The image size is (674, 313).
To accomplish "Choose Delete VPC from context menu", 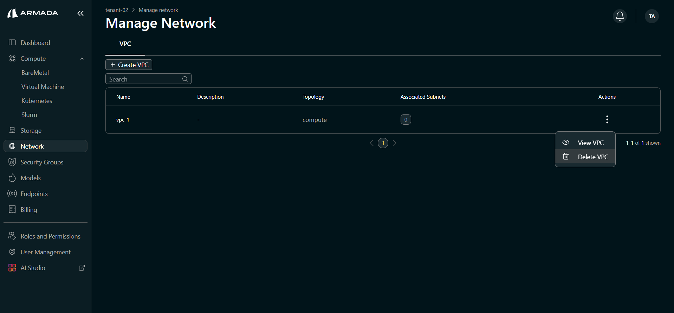I will point(585,157).
